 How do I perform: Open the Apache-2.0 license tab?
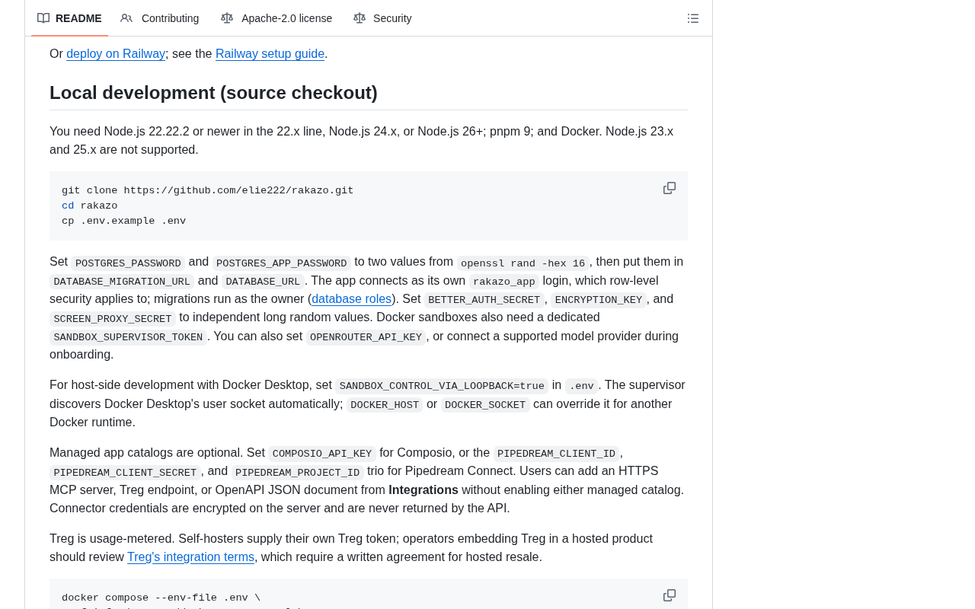point(277,18)
